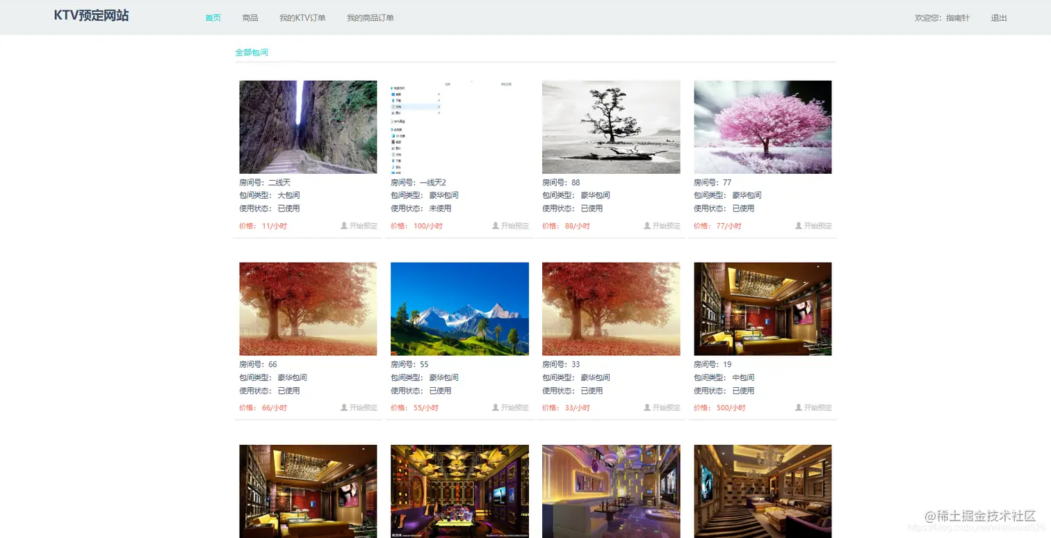The width and height of the screenshot is (1051, 538).
Task: Click the price 价格: 100/小时
Action: tap(416, 226)
